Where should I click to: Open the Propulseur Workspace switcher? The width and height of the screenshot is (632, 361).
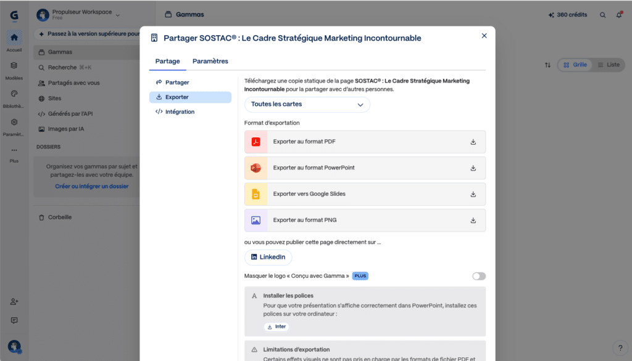click(x=78, y=15)
